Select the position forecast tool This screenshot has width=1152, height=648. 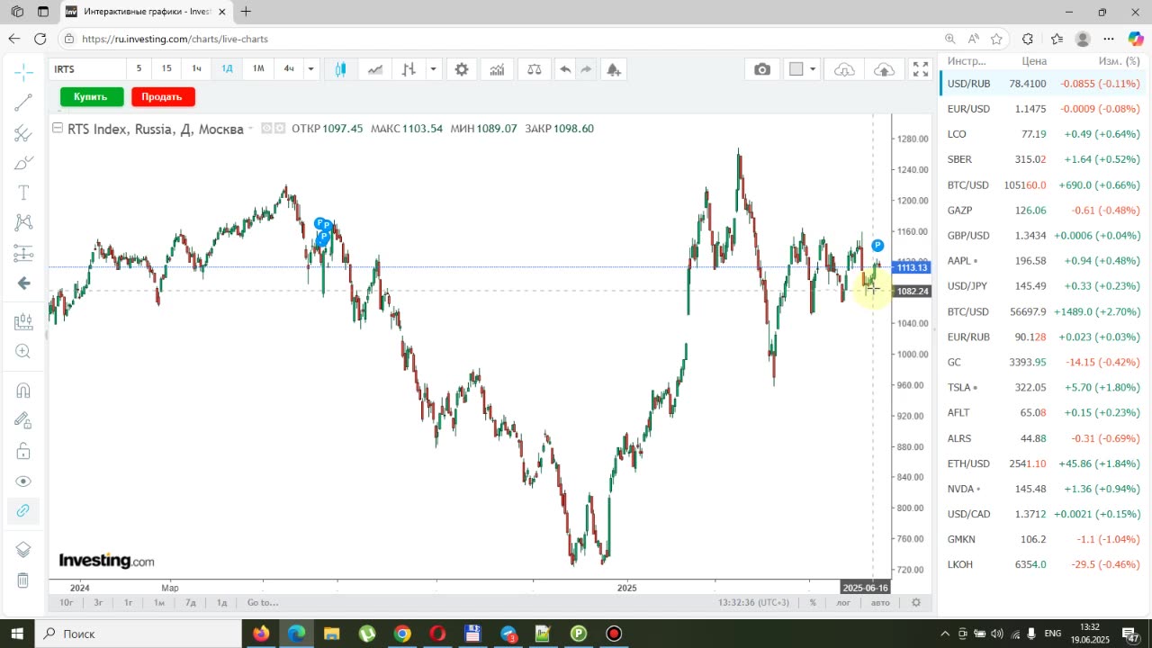23,253
